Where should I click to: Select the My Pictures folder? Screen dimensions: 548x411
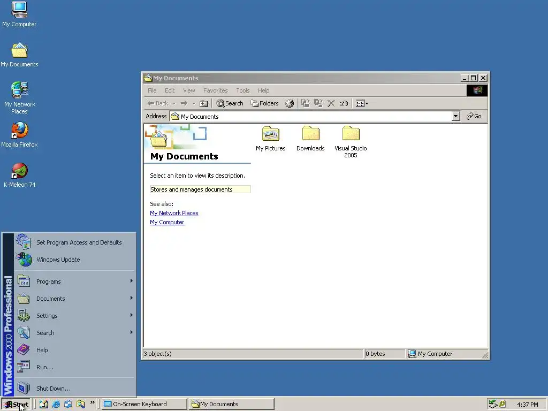[x=270, y=139]
